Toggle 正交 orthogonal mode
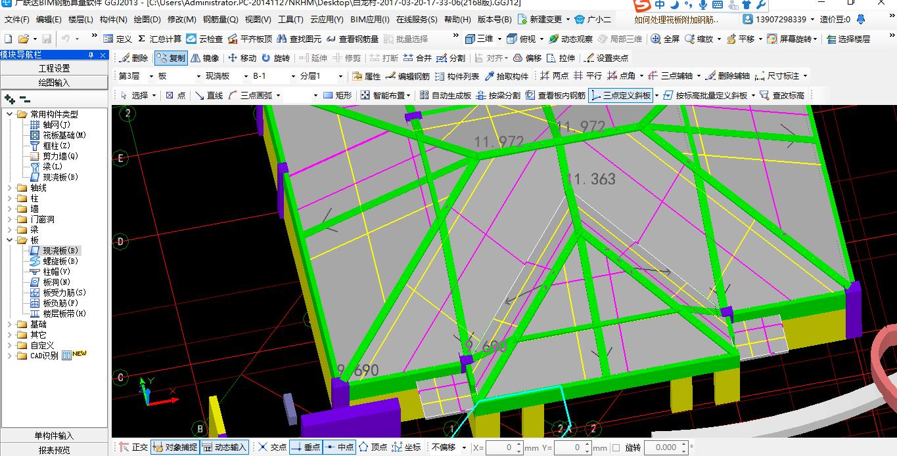This screenshot has width=897, height=456. pos(133,447)
